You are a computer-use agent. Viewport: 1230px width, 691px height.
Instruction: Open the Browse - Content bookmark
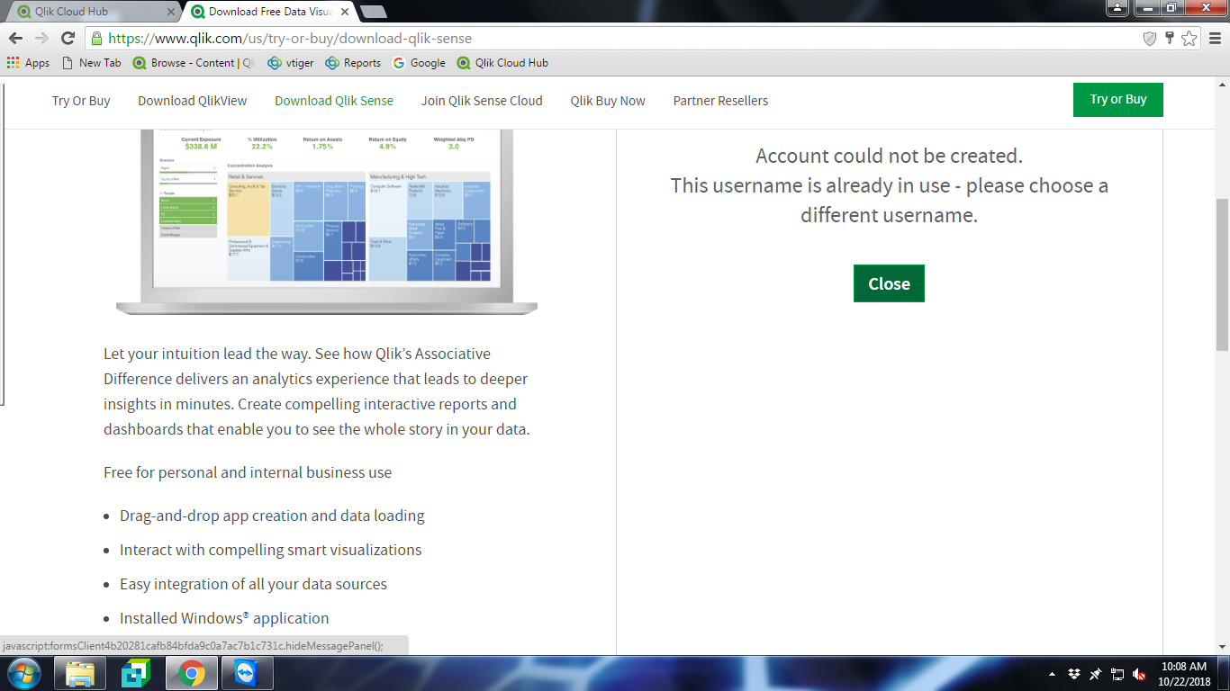click(x=194, y=63)
